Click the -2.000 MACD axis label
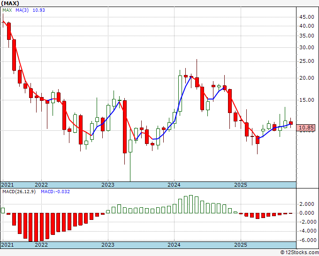This screenshot has width=319, height=256. (x=307, y=222)
